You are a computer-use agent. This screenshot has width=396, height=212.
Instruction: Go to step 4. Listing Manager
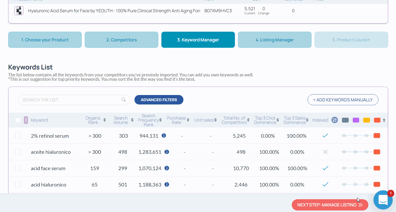pos(275,40)
